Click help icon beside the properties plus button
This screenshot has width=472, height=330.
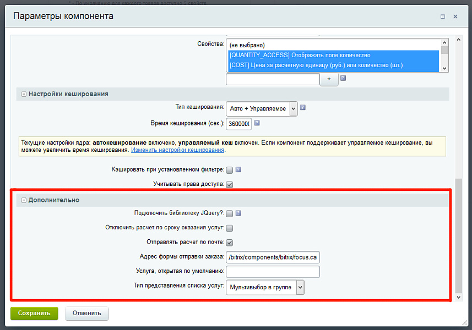[x=343, y=79]
